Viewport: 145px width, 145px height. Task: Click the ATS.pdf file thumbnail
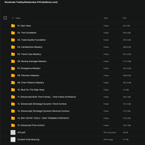coord(13,132)
